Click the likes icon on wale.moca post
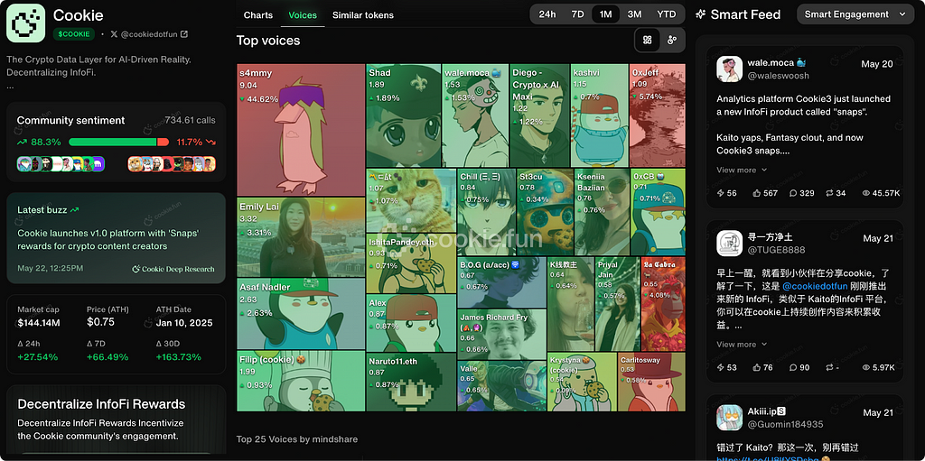Screen dimensions: 925x461 pos(757,193)
